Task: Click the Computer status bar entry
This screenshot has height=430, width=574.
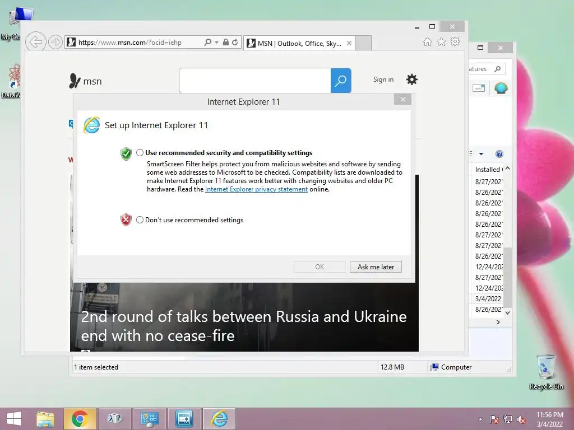Action: tap(451, 367)
